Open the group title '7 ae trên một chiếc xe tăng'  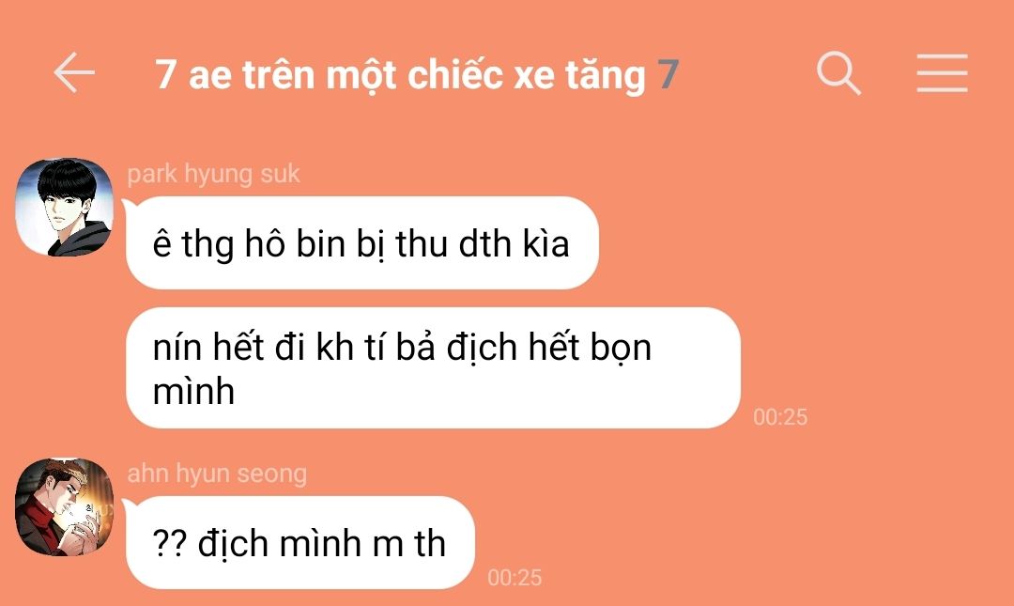pos(400,74)
